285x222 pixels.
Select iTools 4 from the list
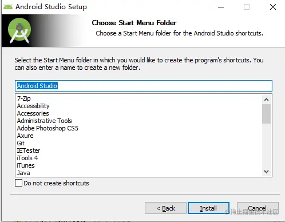click(x=27, y=158)
